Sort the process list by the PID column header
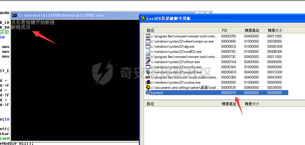Image resolution: width=305 pixels, height=145 pixels. click(230, 31)
